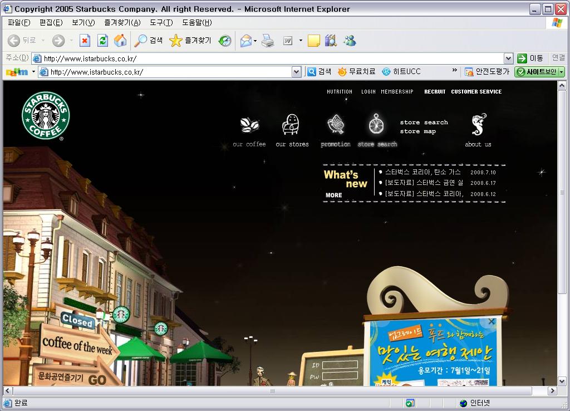Click the PW input field
The height and width of the screenshot is (411, 570).
[x=340, y=376]
